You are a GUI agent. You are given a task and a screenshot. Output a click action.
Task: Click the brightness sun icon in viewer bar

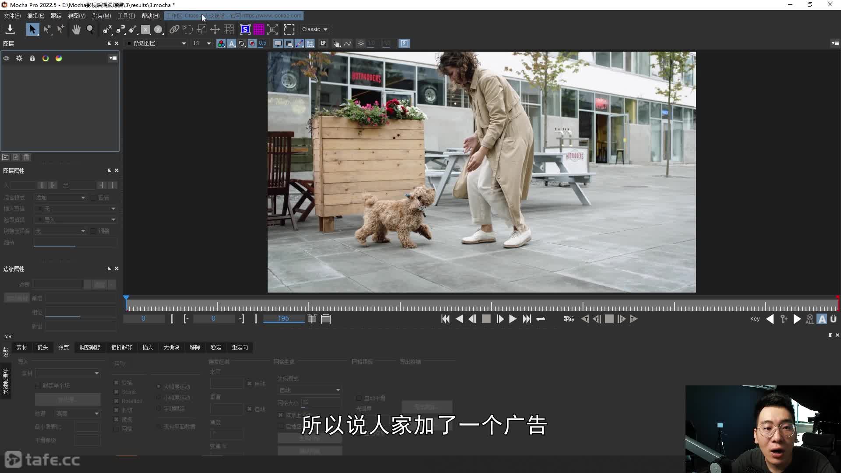coord(361,43)
